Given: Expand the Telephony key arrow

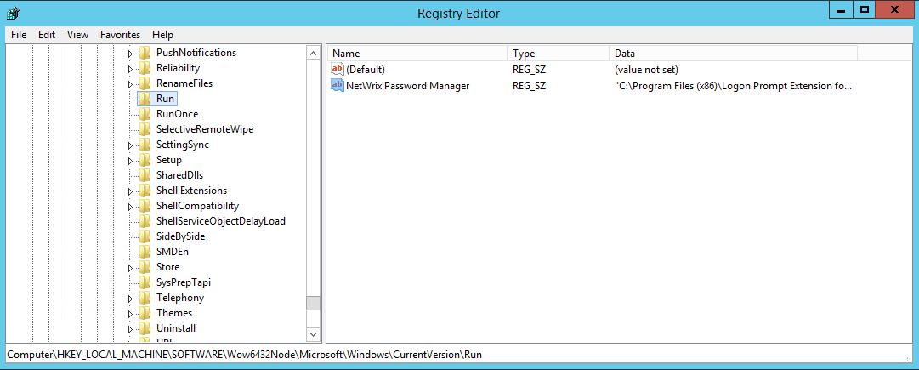Looking at the screenshot, I should pos(131,299).
